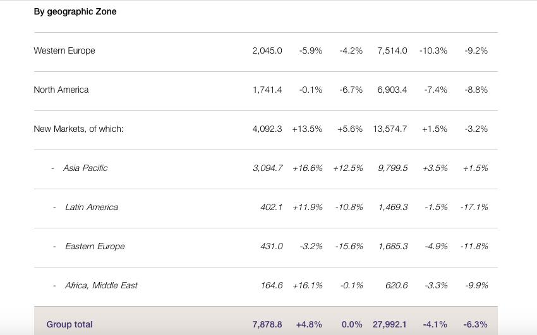The image size is (537, 335).
Task: Select the 27,992.1 Group total value
Action: pyautogui.click(x=390, y=324)
